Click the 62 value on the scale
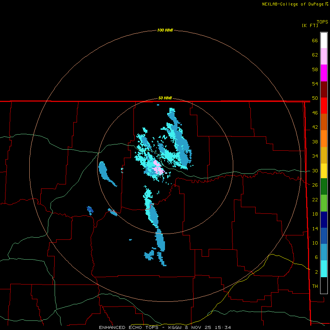Image resolution: width=330 pixels, height=330 pixels. pyautogui.click(x=315, y=55)
